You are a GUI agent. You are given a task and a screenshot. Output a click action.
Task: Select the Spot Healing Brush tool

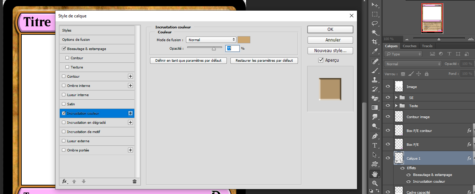click(375, 61)
